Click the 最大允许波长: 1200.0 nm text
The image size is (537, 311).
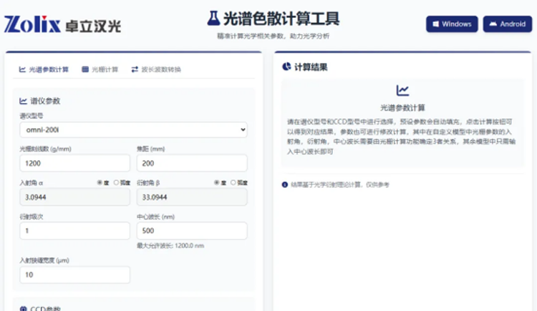(x=170, y=246)
